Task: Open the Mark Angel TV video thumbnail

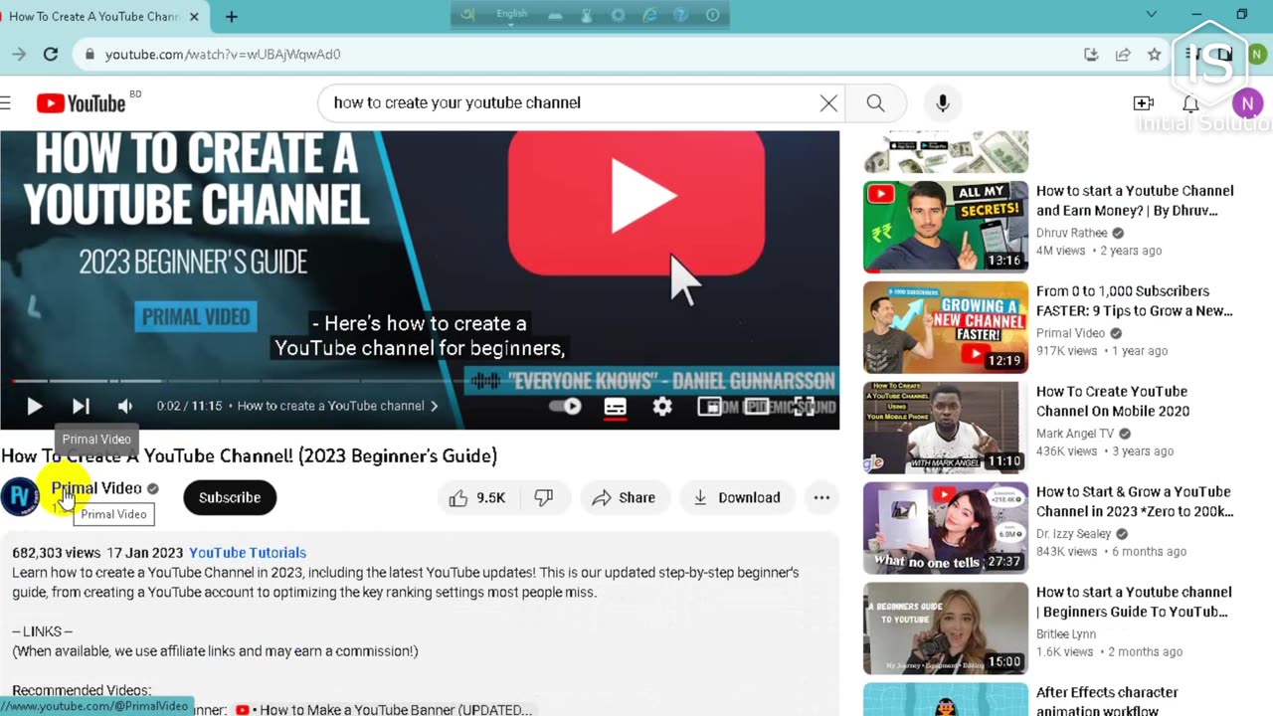Action: pos(946,427)
